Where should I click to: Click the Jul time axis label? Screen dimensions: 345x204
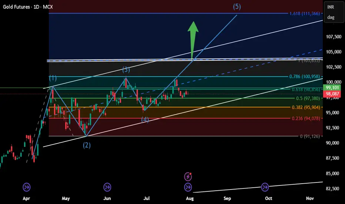[x=147, y=198]
